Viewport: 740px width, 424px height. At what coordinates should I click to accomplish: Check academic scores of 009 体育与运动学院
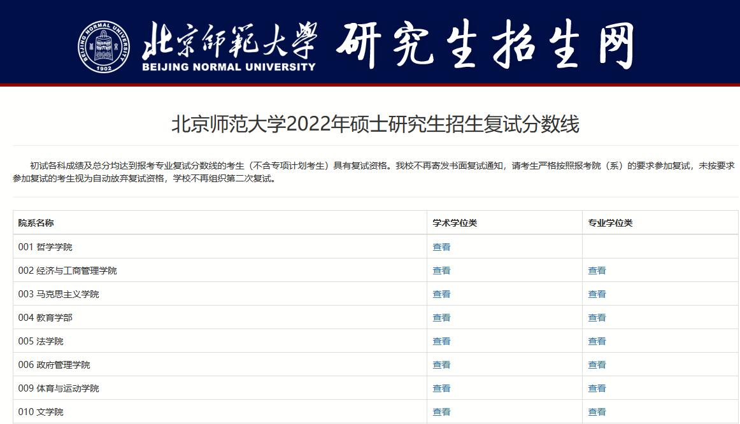pos(441,388)
